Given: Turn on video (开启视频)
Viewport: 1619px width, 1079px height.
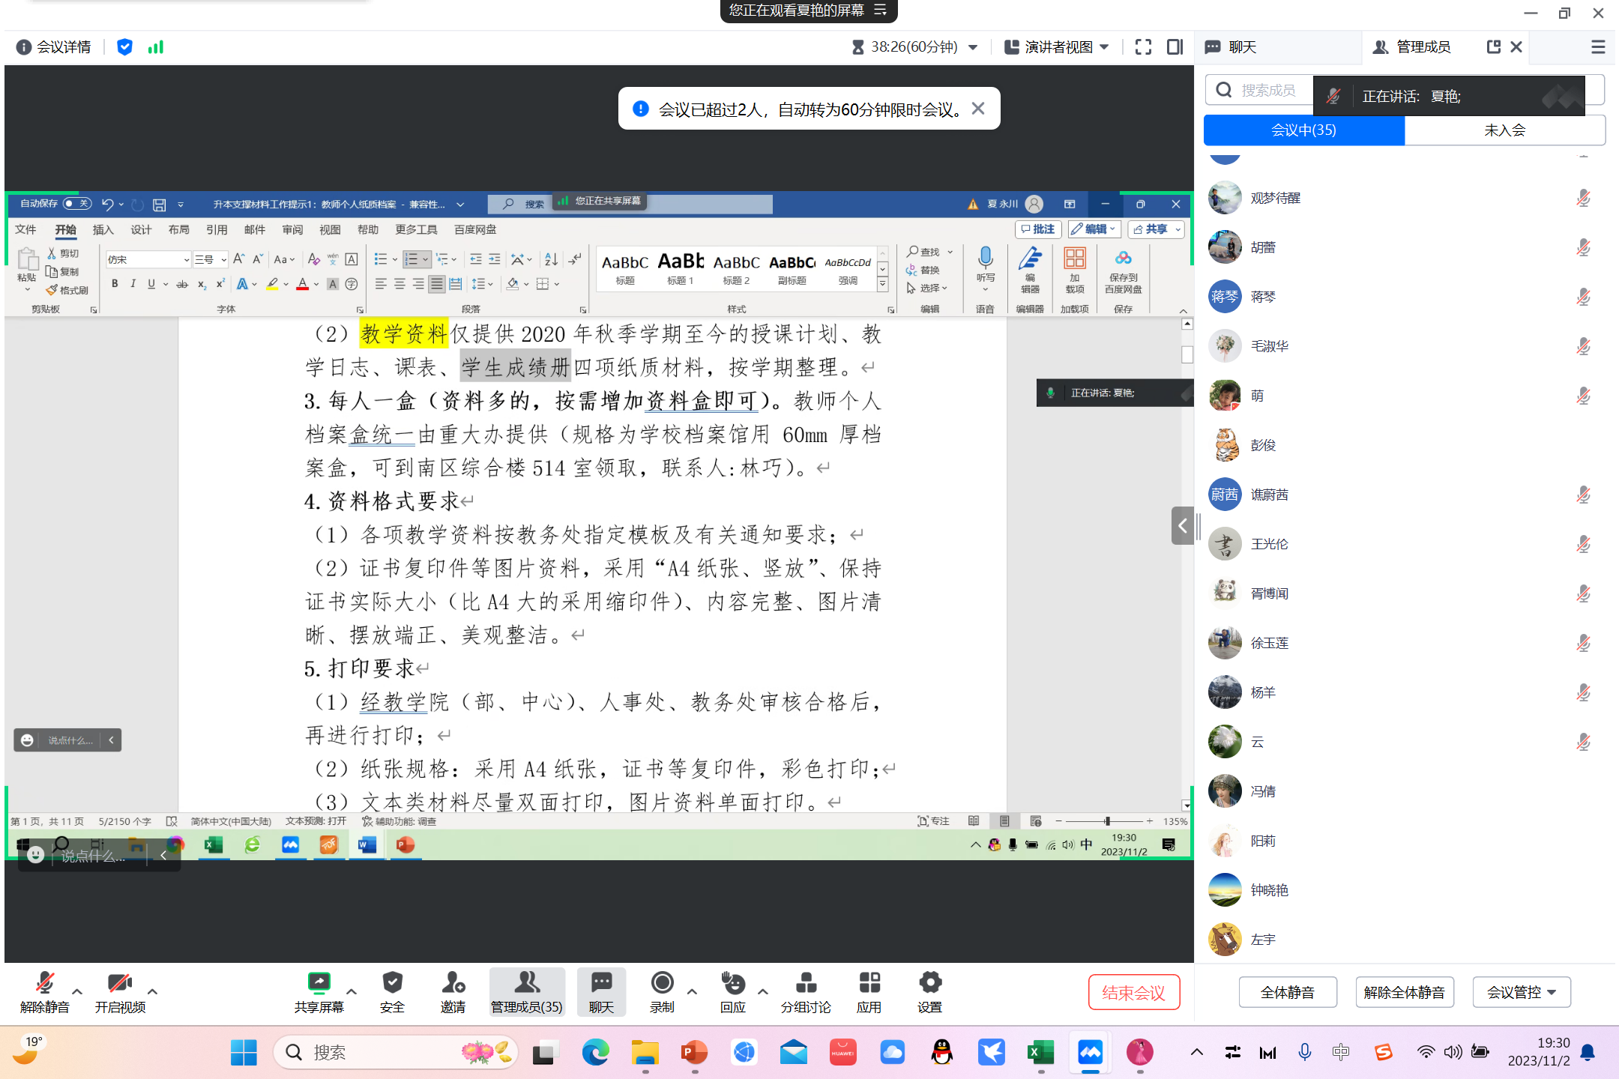Looking at the screenshot, I should click(x=119, y=983).
